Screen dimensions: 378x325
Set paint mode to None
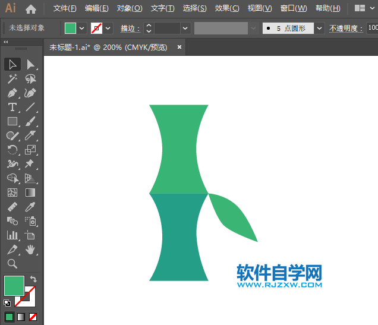(33, 317)
